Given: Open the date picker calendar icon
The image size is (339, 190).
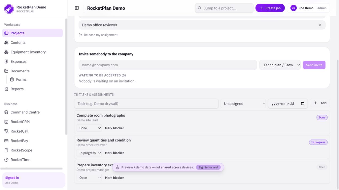Looking at the screenshot, I should pos(303,104).
